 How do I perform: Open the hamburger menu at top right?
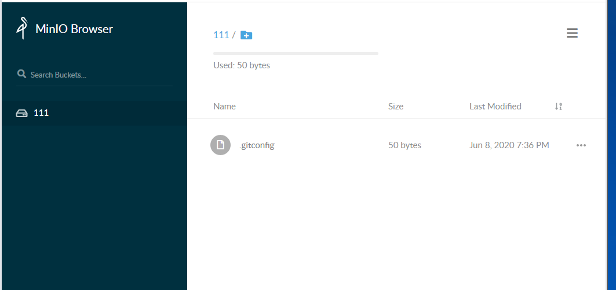click(572, 33)
